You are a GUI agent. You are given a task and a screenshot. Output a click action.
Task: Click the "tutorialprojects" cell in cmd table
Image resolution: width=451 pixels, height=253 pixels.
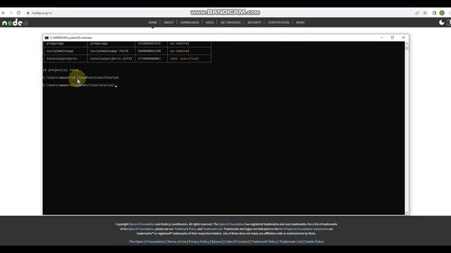pos(62,58)
